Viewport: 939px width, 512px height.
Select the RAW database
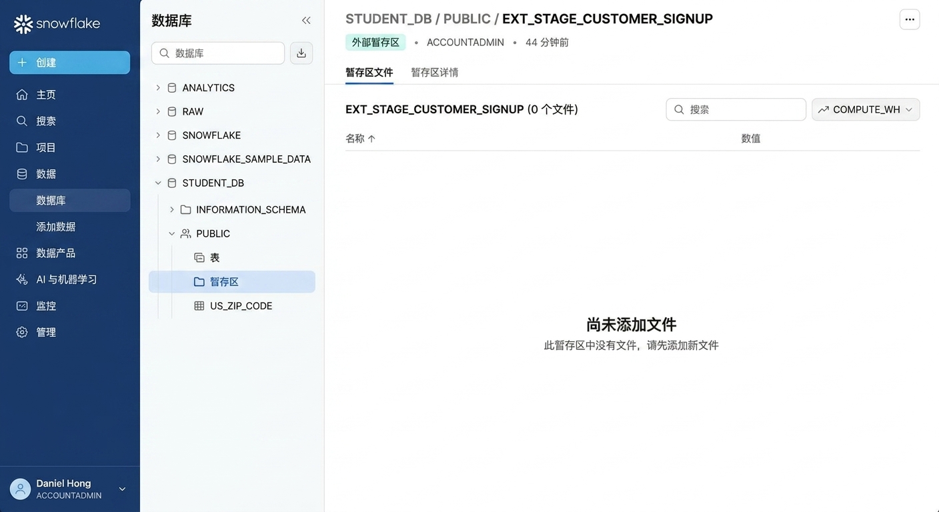tap(193, 112)
